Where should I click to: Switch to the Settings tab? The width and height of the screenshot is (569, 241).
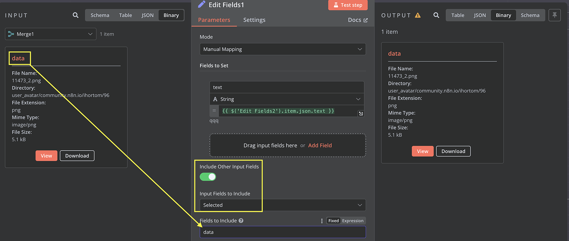(x=254, y=19)
